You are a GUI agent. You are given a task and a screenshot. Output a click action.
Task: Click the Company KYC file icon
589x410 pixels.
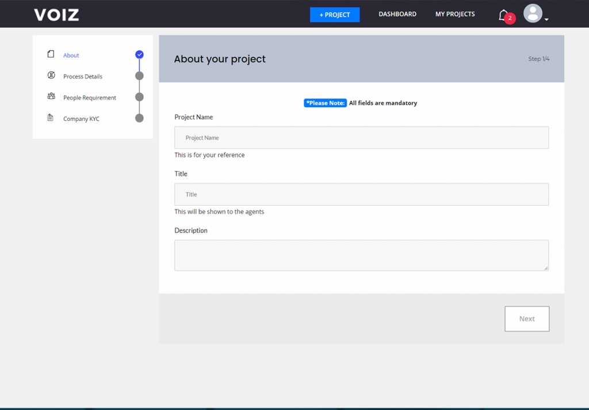51,117
